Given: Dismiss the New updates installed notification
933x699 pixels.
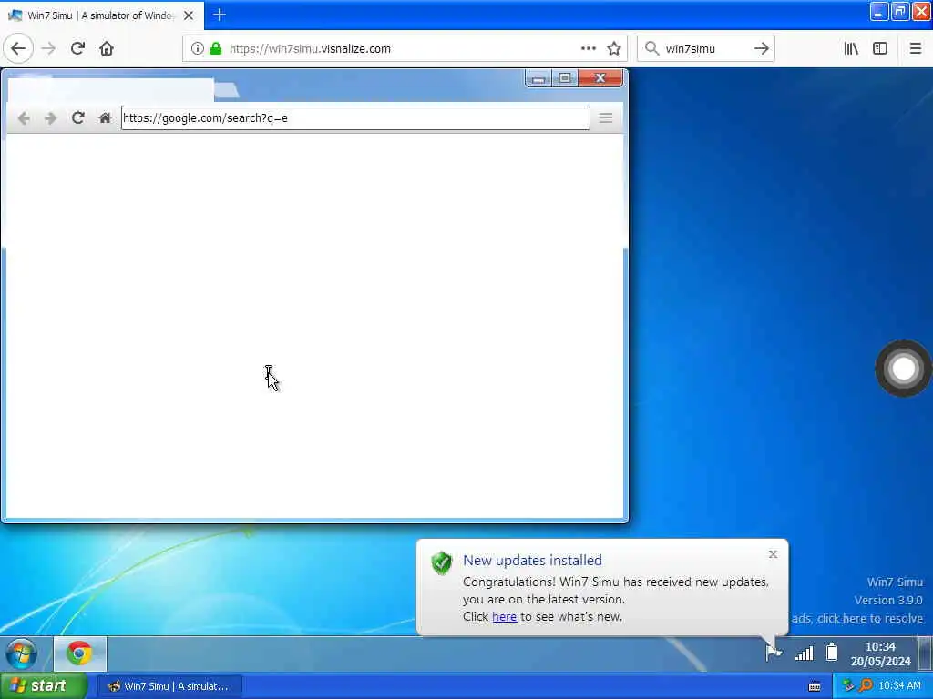Looking at the screenshot, I should point(773,554).
